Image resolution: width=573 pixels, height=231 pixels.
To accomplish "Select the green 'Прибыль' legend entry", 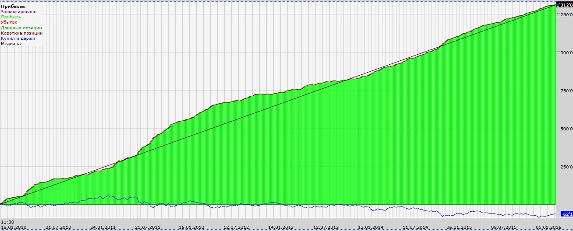I will [x=11, y=17].
